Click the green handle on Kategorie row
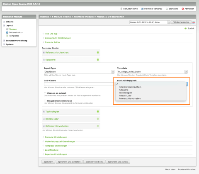 (98, 60)
